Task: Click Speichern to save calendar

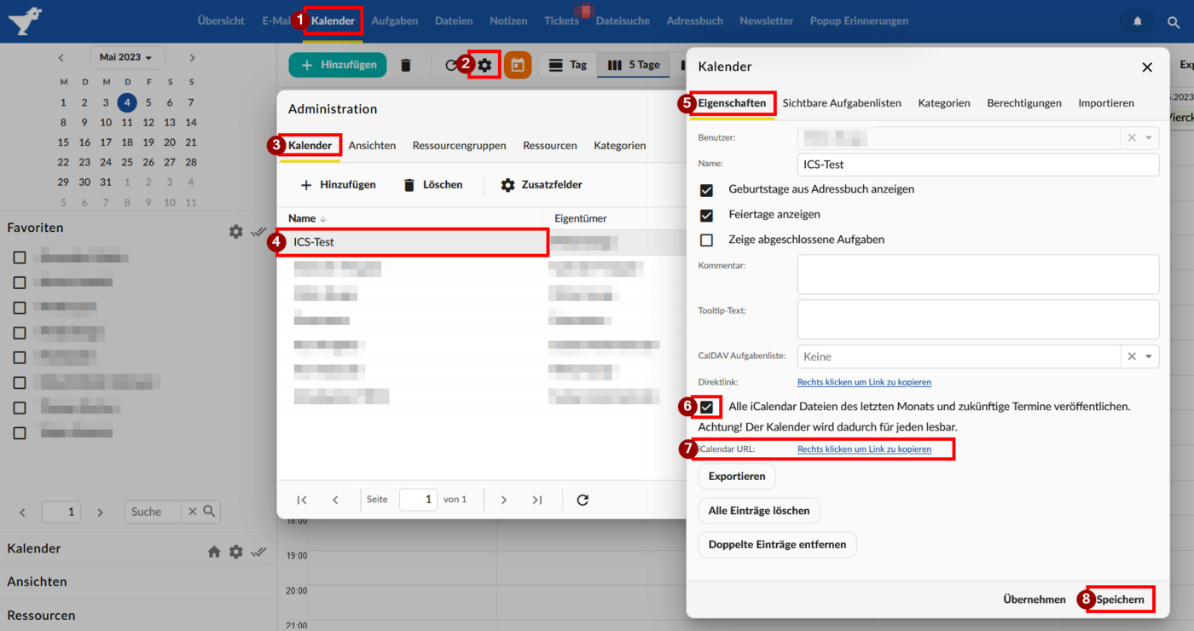Action: click(x=1121, y=599)
